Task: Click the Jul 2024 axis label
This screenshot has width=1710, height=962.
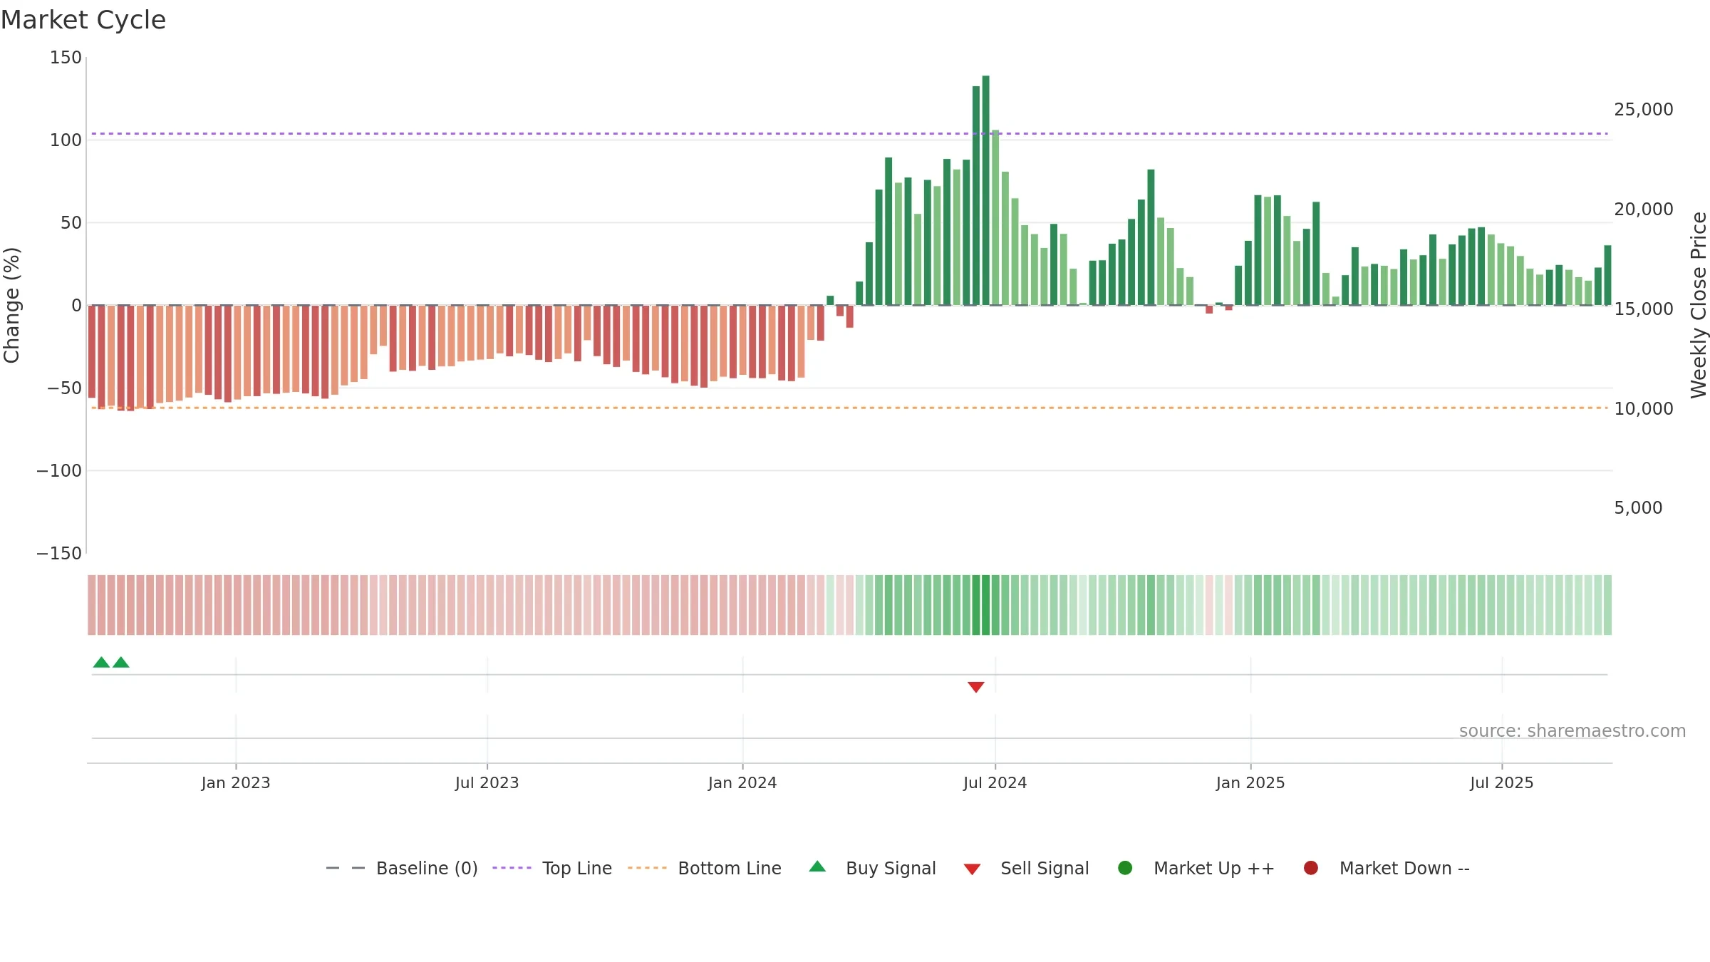Action: pyautogui.click(x=995, y=782)
